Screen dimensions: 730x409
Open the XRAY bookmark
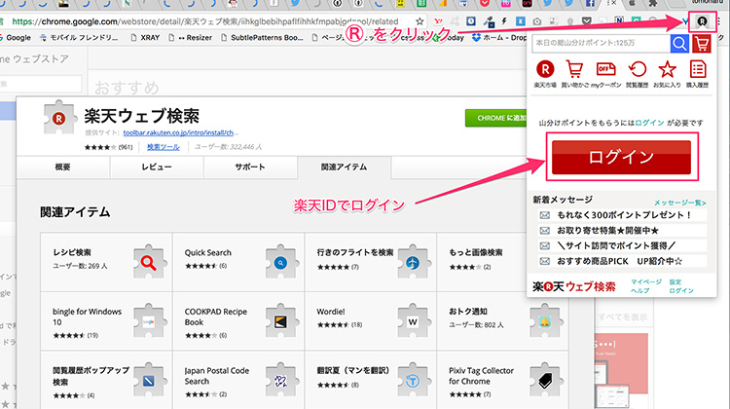tap(145, 38)
